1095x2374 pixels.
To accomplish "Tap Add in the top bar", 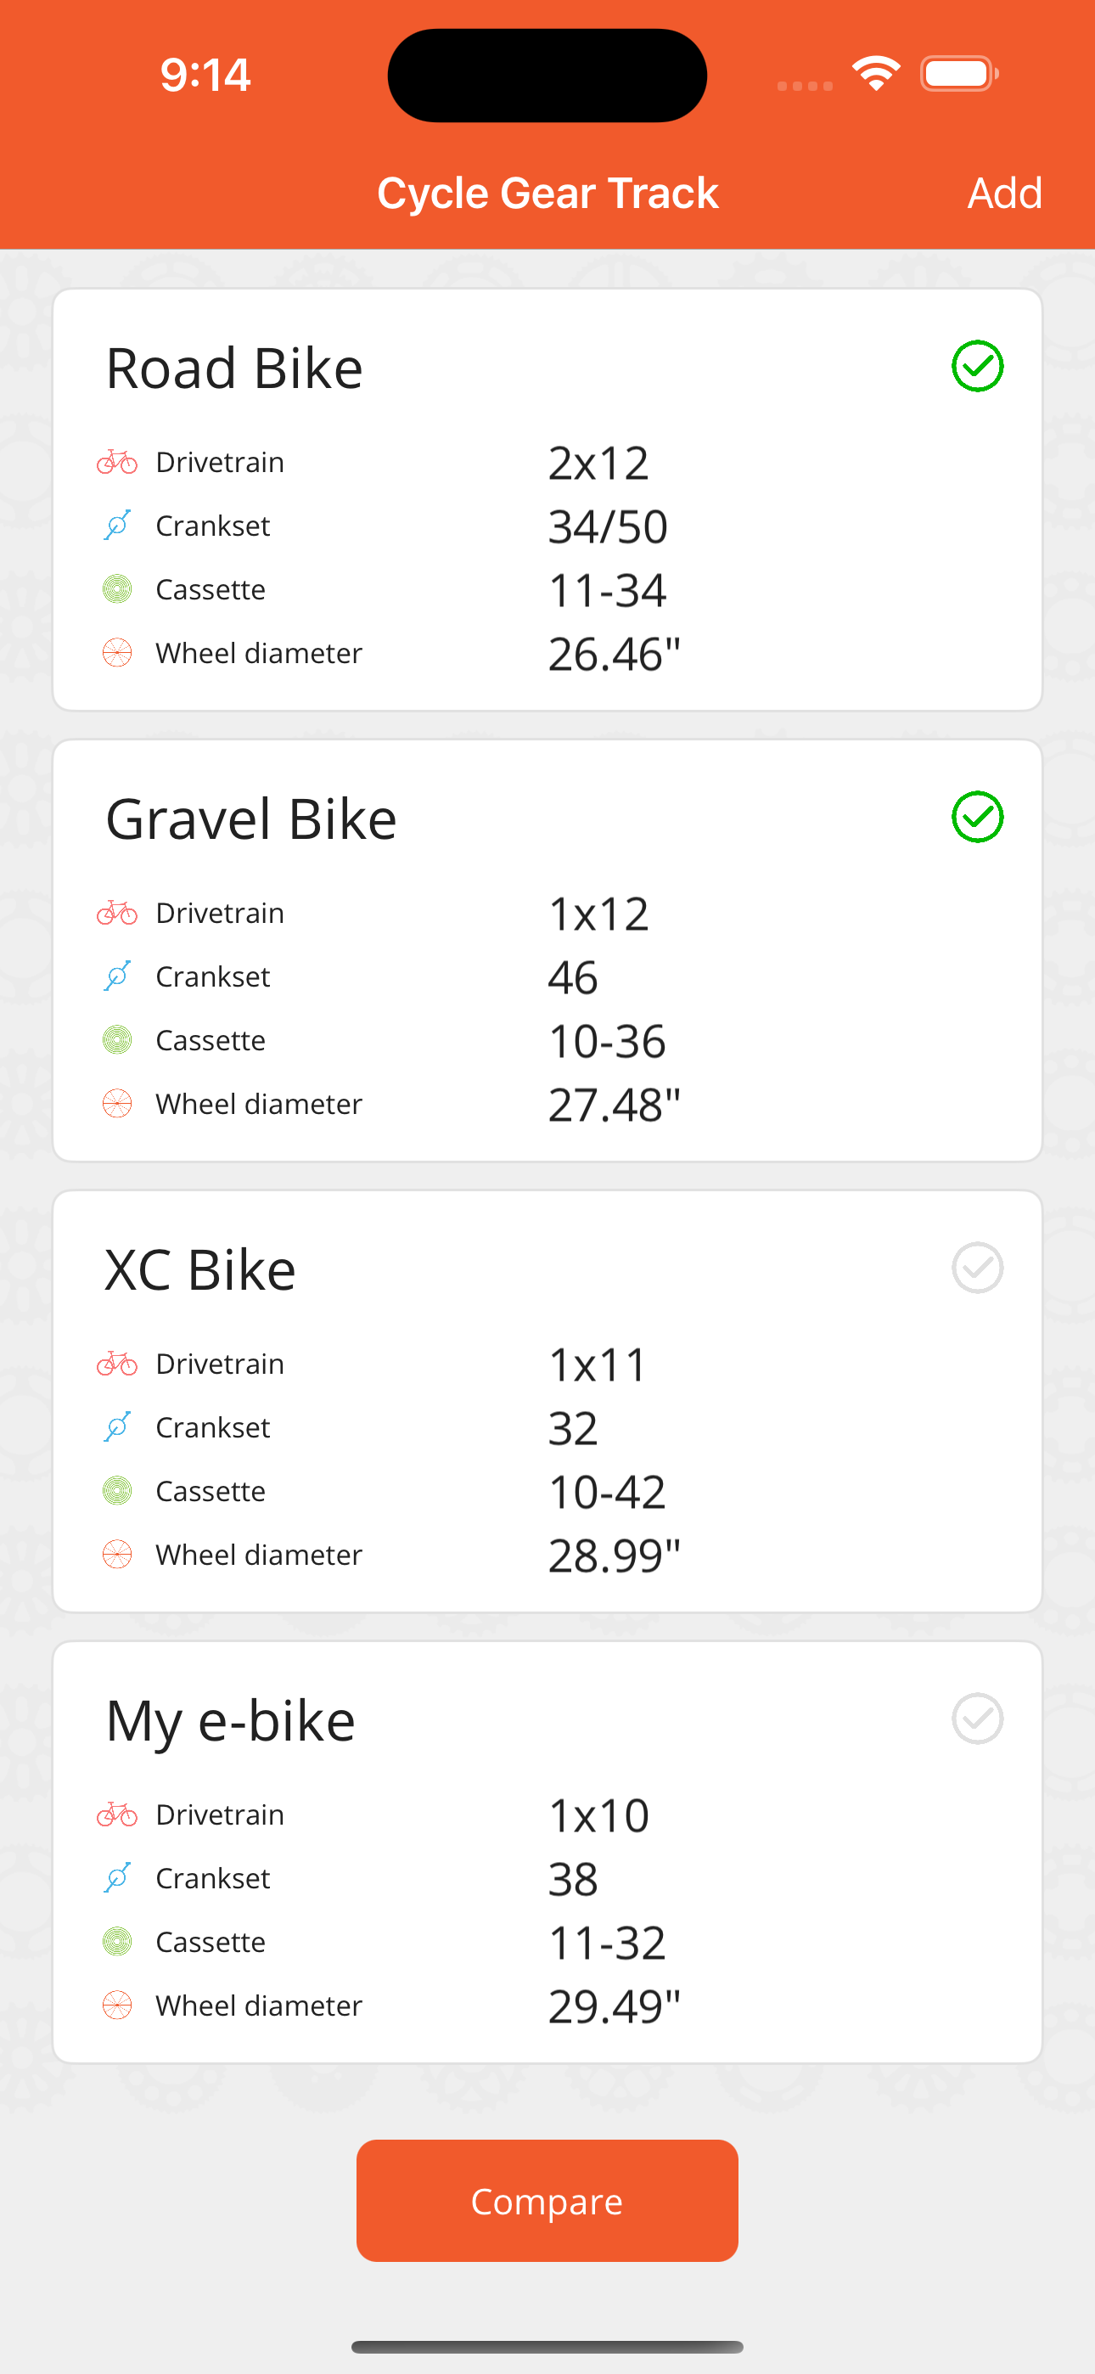I will click(x=1003, y=193).
